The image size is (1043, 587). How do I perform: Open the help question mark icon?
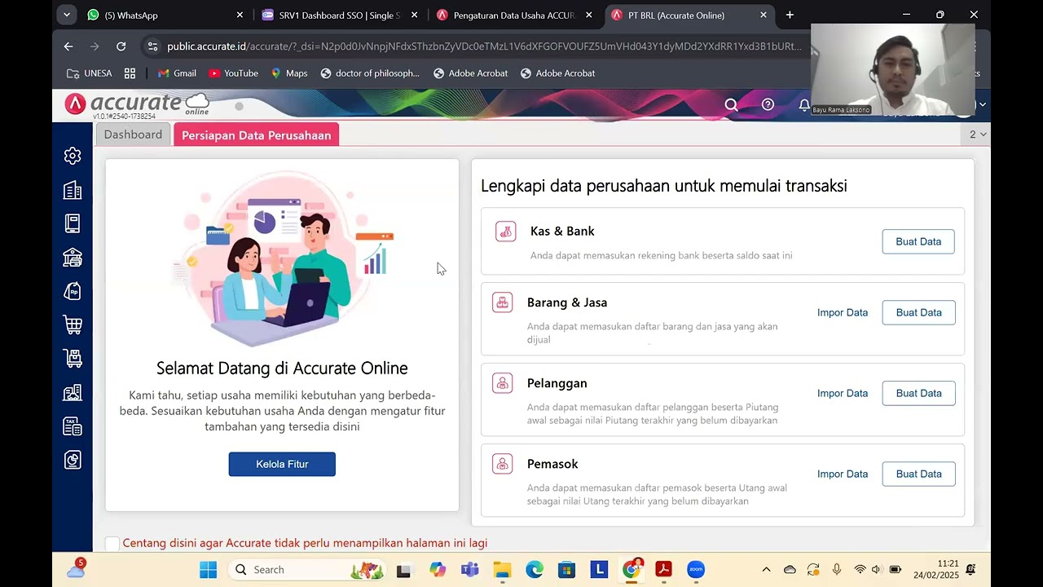[x=768, y=104]
